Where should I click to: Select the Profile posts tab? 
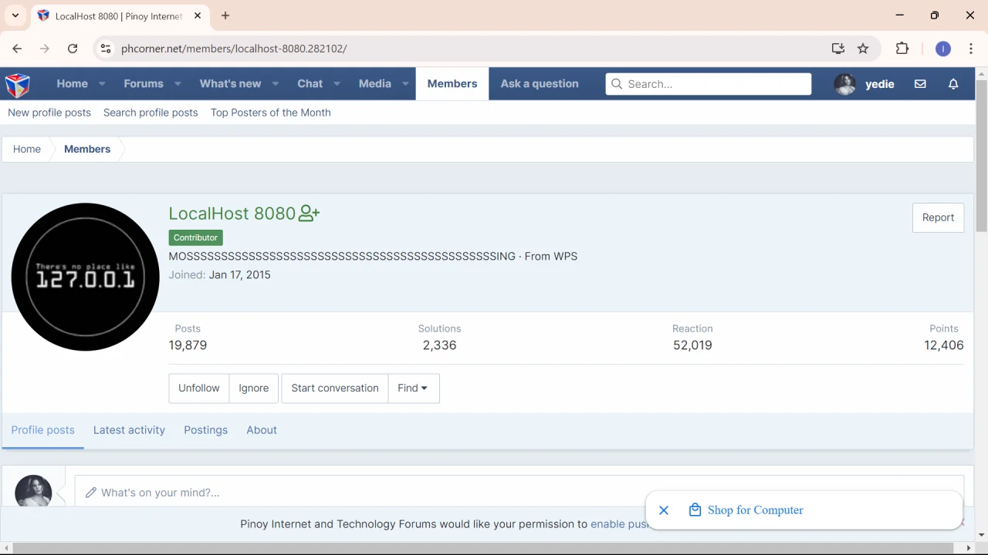(x=43, y=430)
